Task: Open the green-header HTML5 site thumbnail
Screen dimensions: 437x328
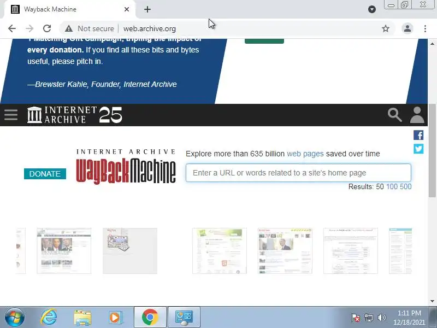Action: (220, 251)
